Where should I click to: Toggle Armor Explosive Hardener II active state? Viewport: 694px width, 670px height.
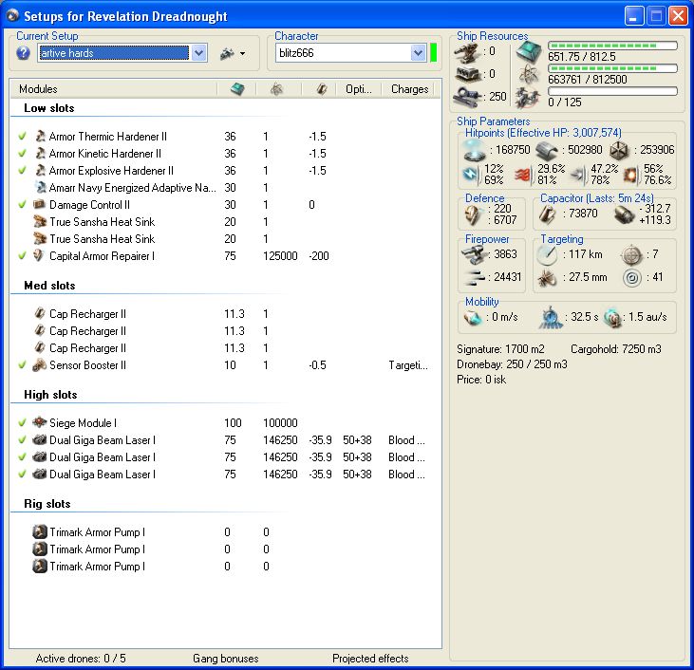click(x=22, y=171)
